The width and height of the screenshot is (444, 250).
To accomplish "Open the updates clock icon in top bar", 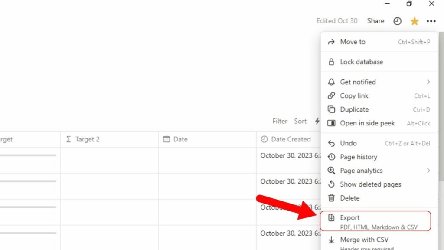I will click(x=397, y=21).
